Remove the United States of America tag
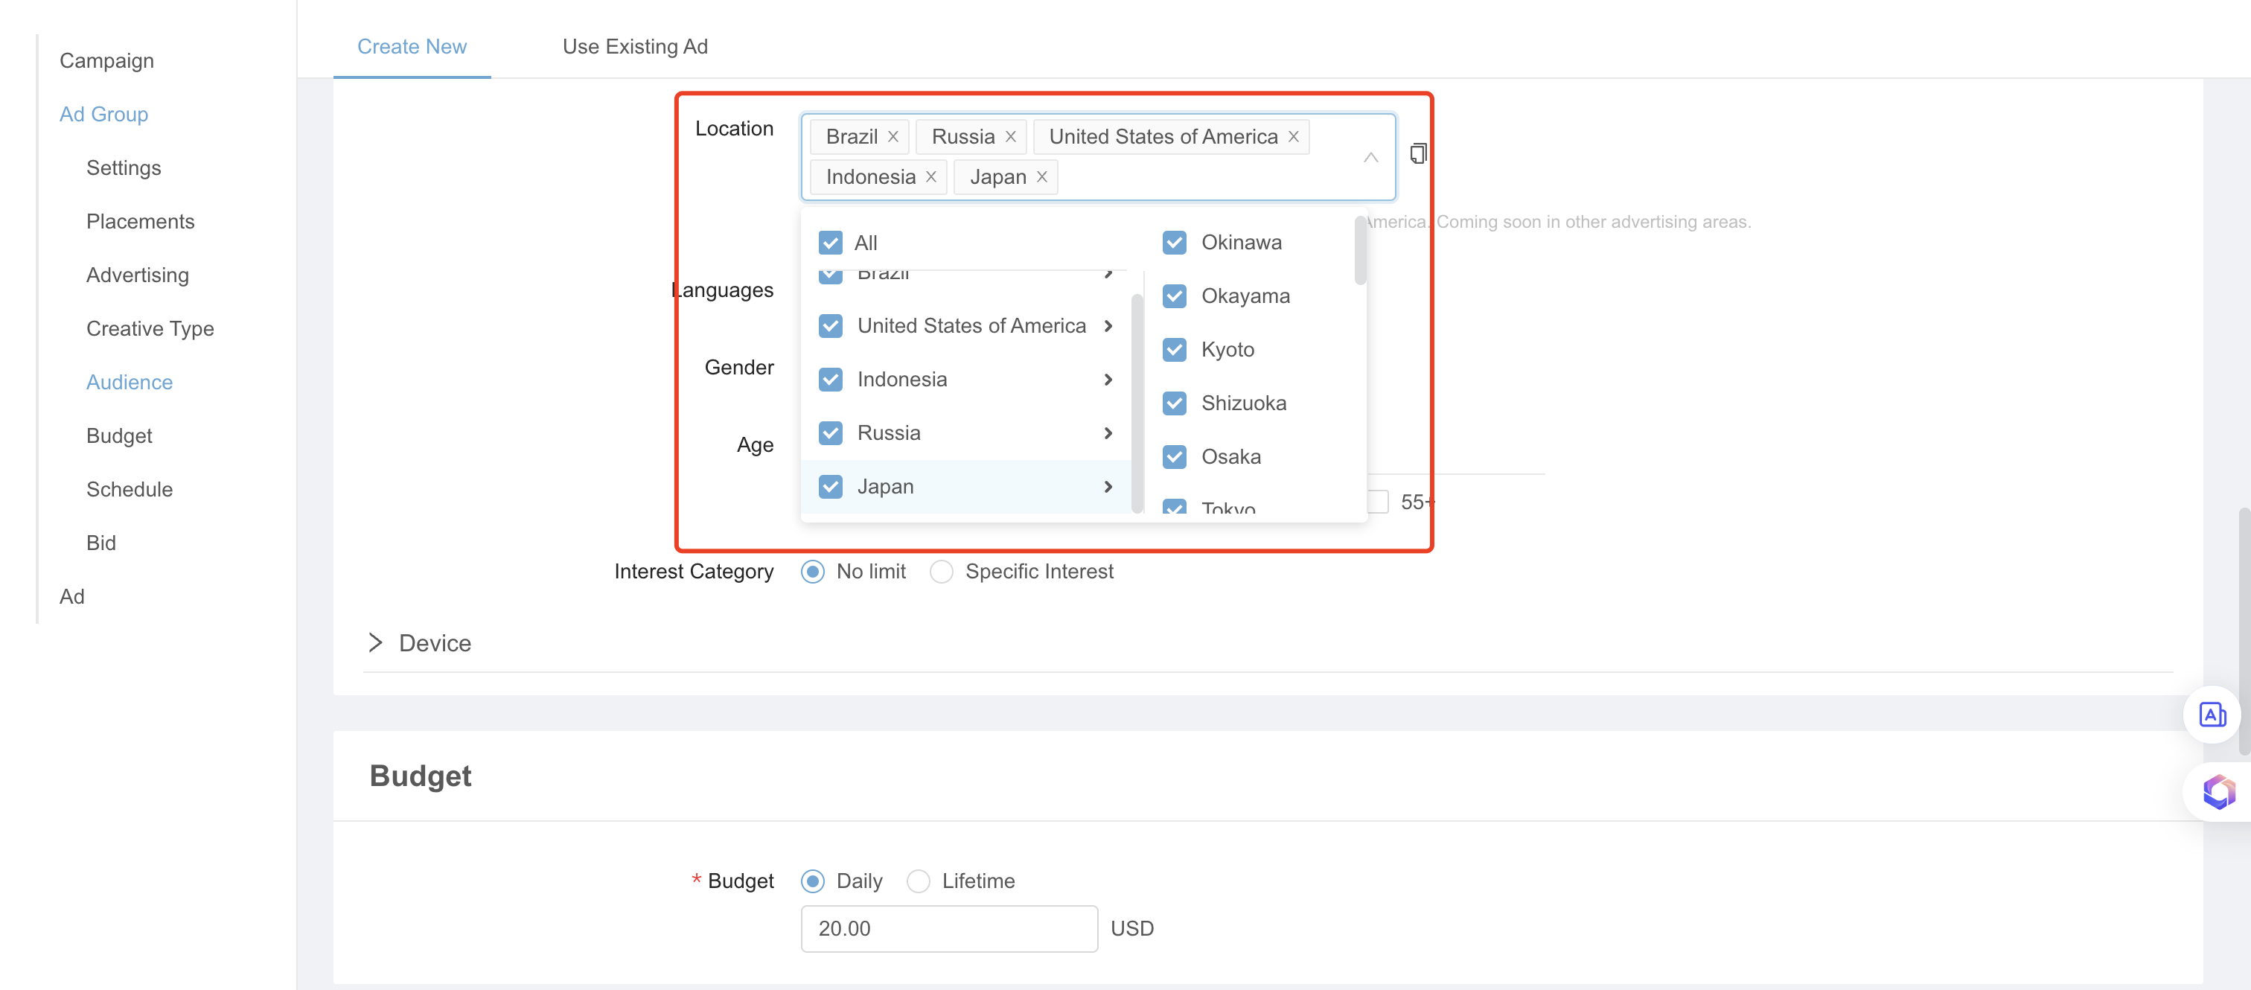 (1293, 137)
